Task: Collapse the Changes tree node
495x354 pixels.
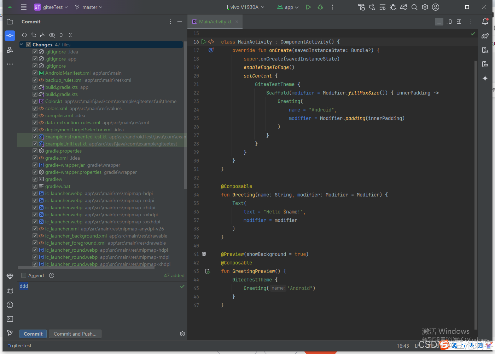Action: tap(22, 44)
